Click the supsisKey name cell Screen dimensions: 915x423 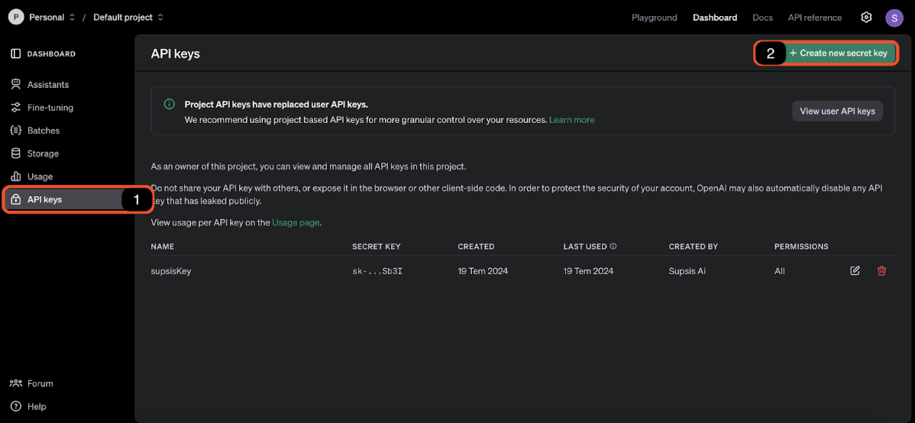point(171,271)
